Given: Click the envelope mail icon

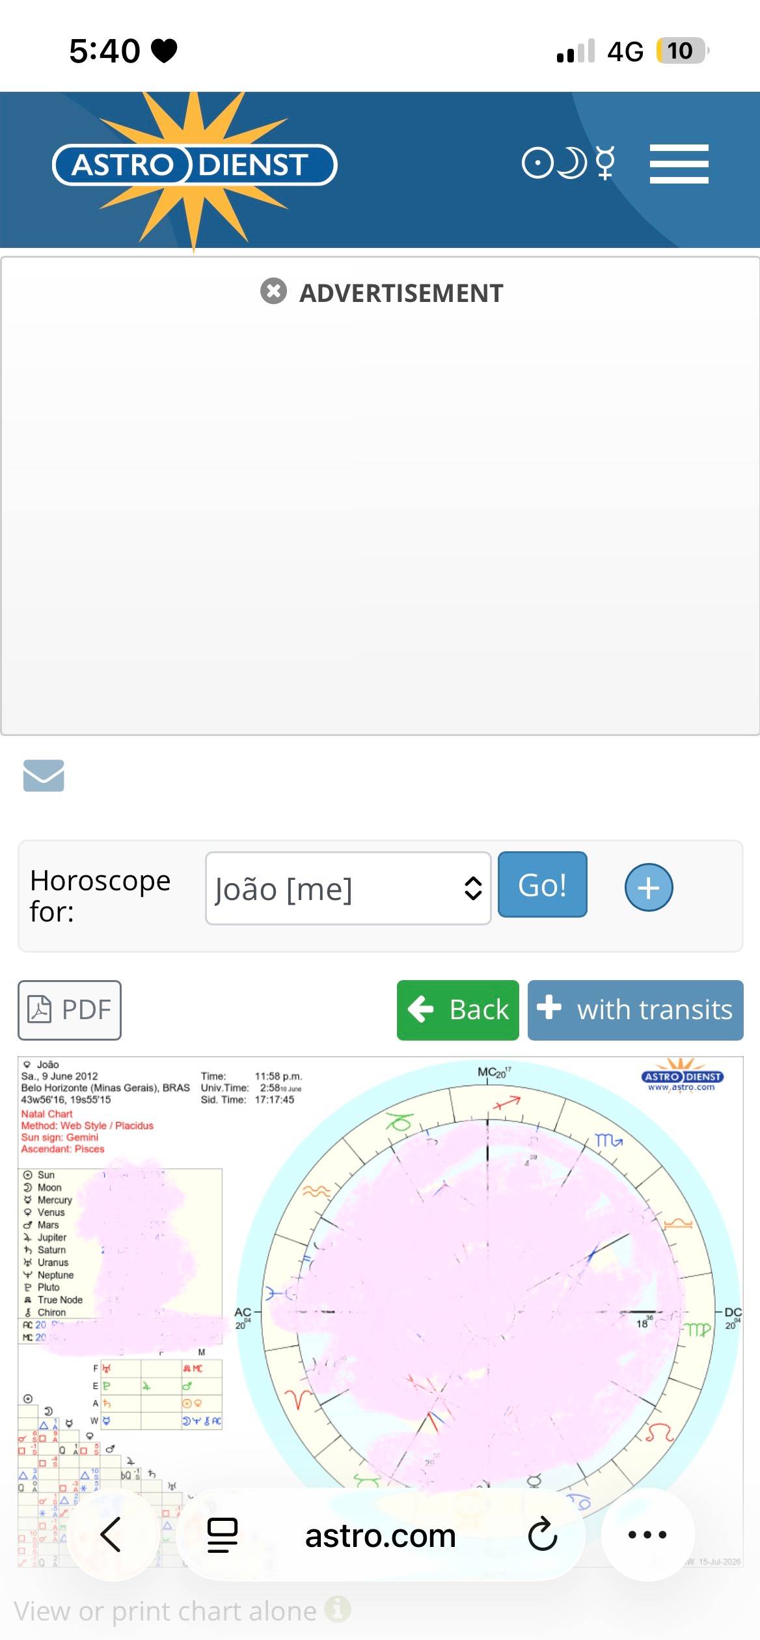Looking at the screenshot, I should (44, 775).
